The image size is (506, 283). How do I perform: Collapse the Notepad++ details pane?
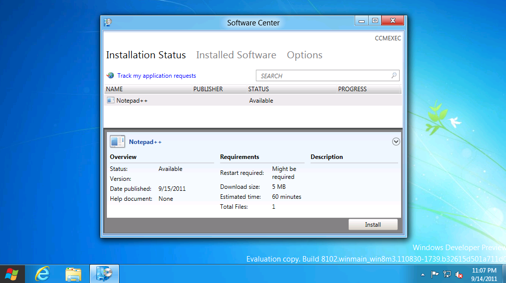point(396,141)
